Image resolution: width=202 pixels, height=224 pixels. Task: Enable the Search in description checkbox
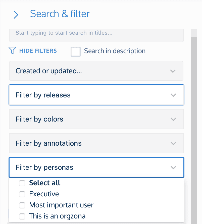tap(76, 51)
